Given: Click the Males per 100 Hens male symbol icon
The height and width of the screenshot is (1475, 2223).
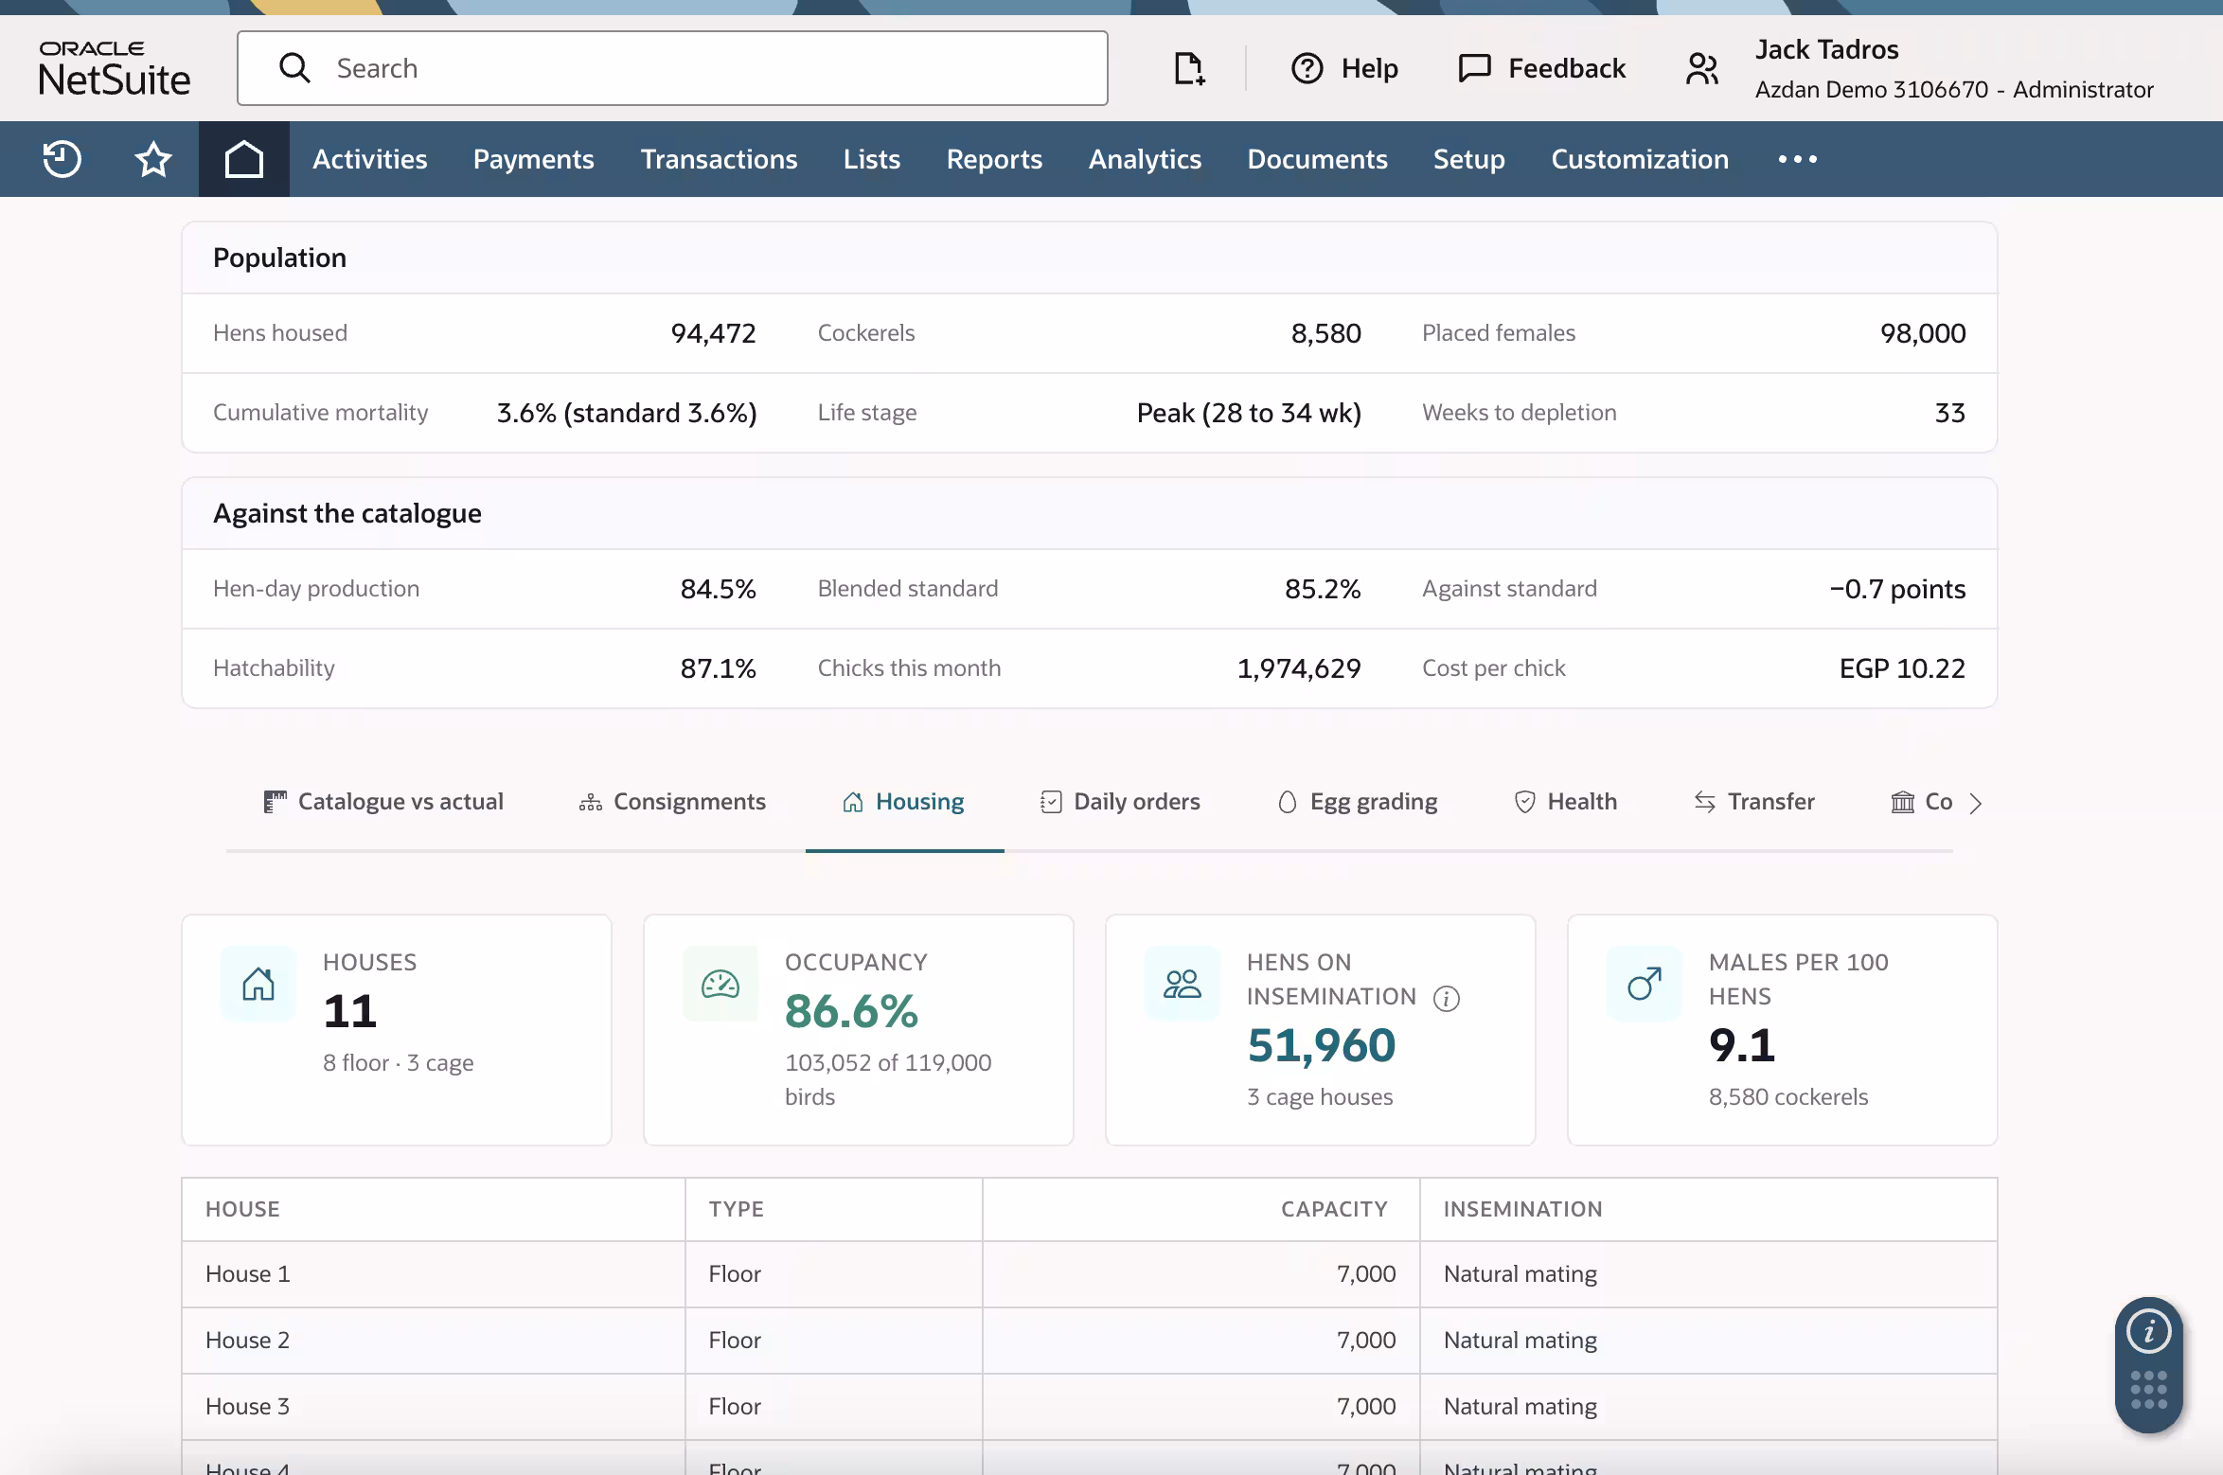Looking at the screenshot, I should click(x=1645, y=983).
